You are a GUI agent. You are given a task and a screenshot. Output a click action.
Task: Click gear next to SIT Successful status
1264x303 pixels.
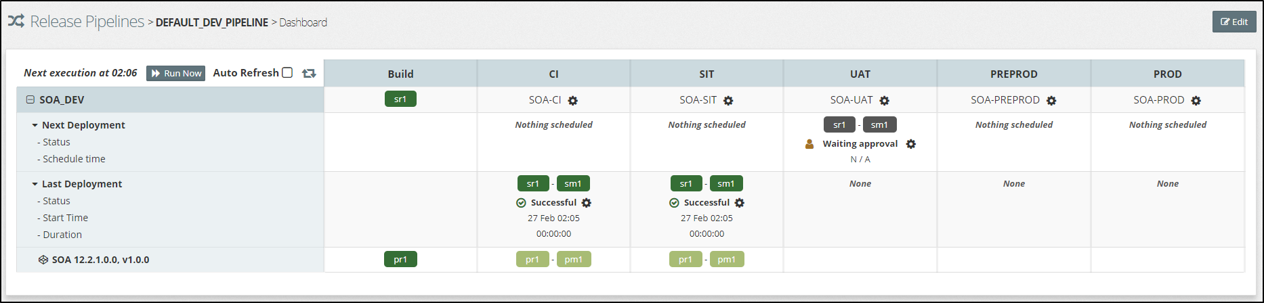click(x=740, y=203)
